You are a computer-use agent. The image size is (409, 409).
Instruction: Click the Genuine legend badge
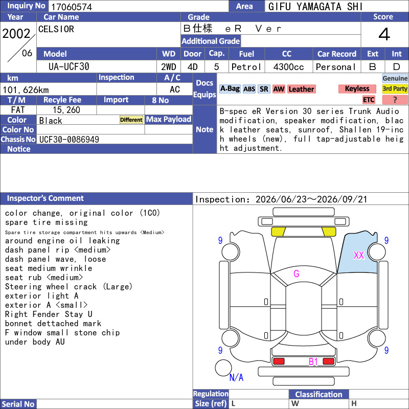click(x=395, y=78)
